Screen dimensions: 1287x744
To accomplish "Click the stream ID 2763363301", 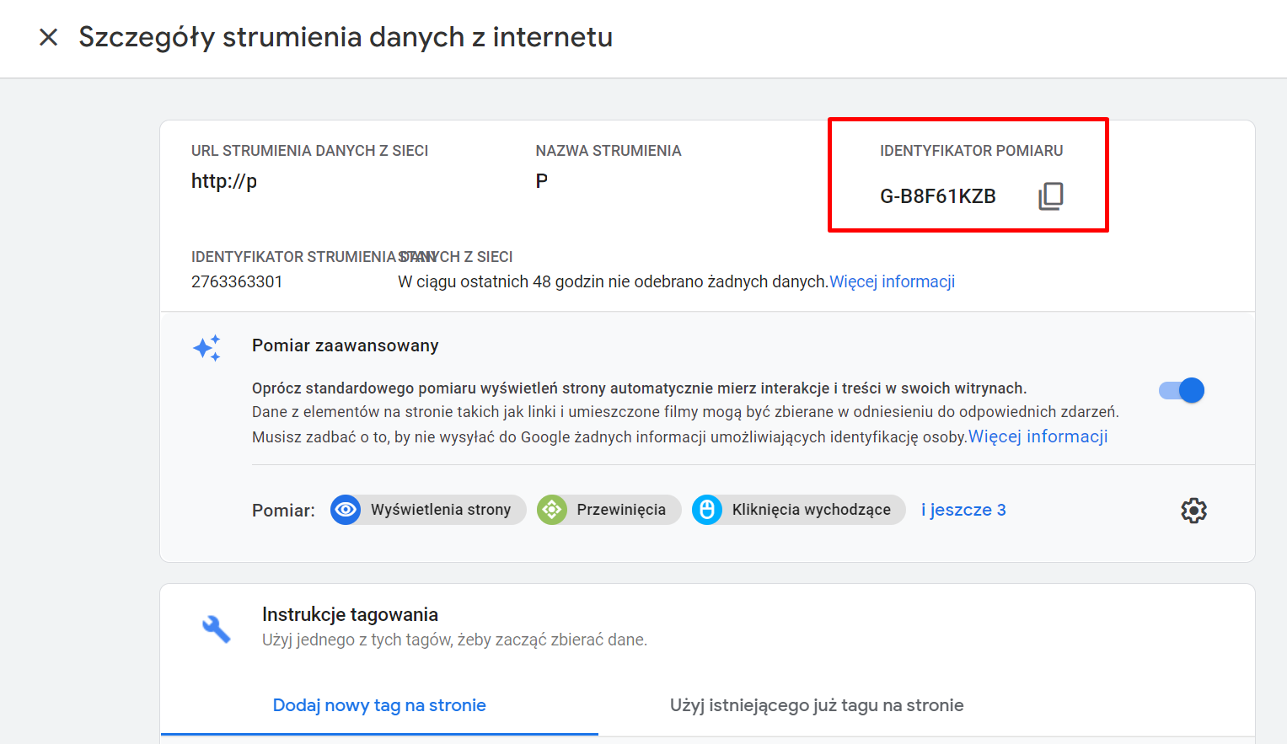I will [237, 281].
